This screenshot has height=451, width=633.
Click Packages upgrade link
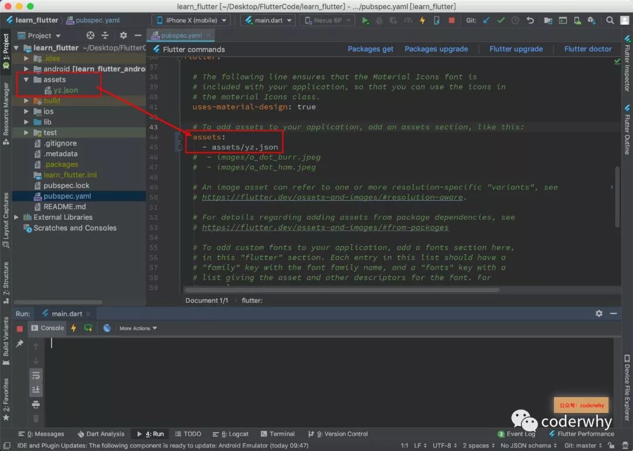(x=436, y=49)
